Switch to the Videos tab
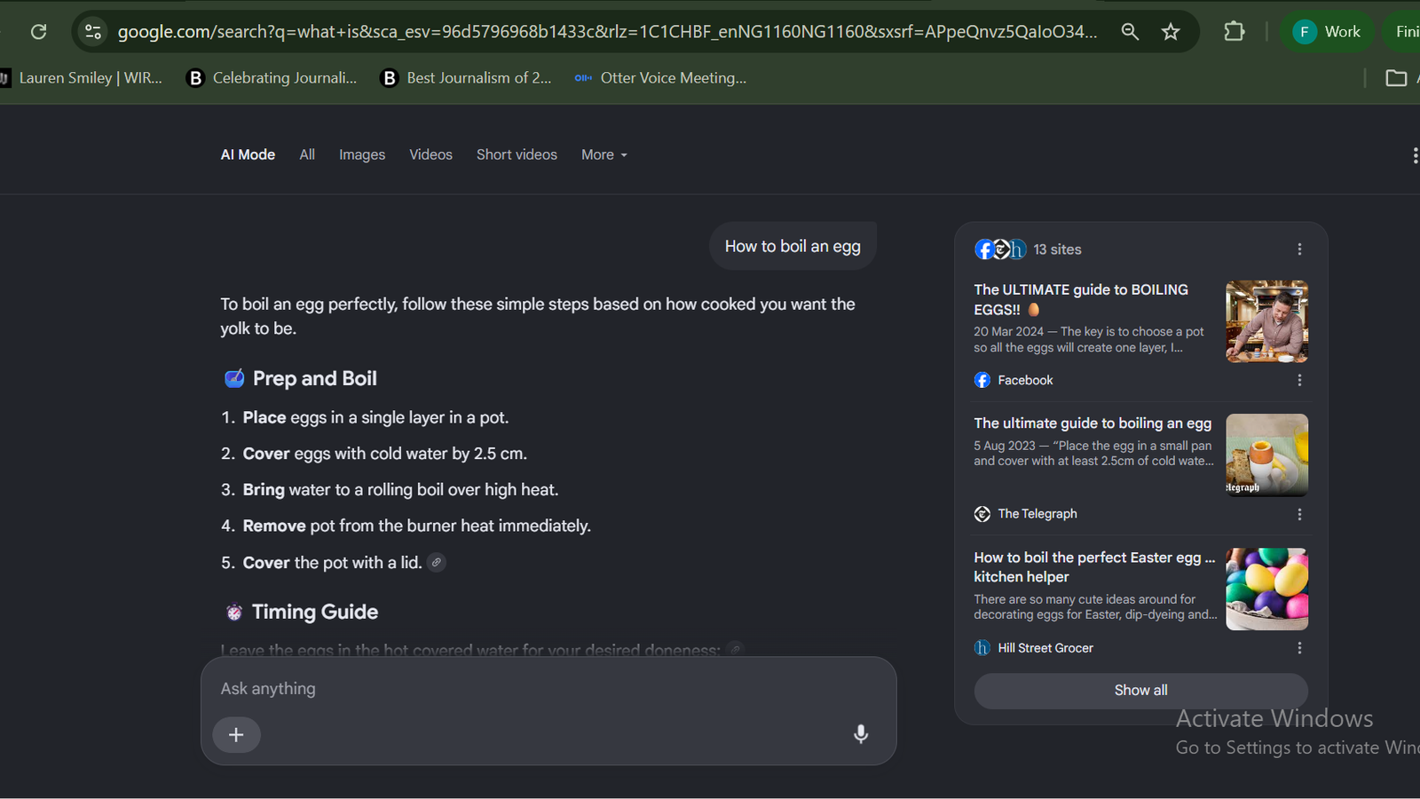 [x=430, y=154]
